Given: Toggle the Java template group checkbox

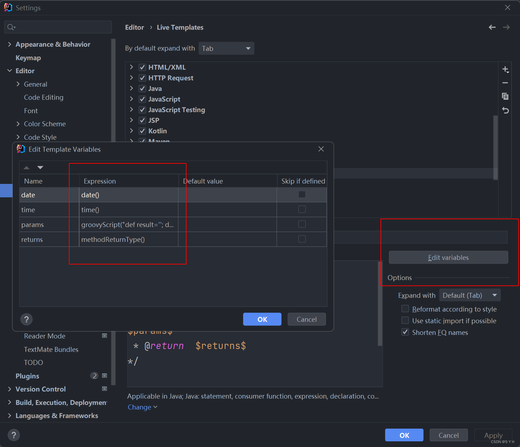Looking at the screenshot, I should [x=142, y=88].
